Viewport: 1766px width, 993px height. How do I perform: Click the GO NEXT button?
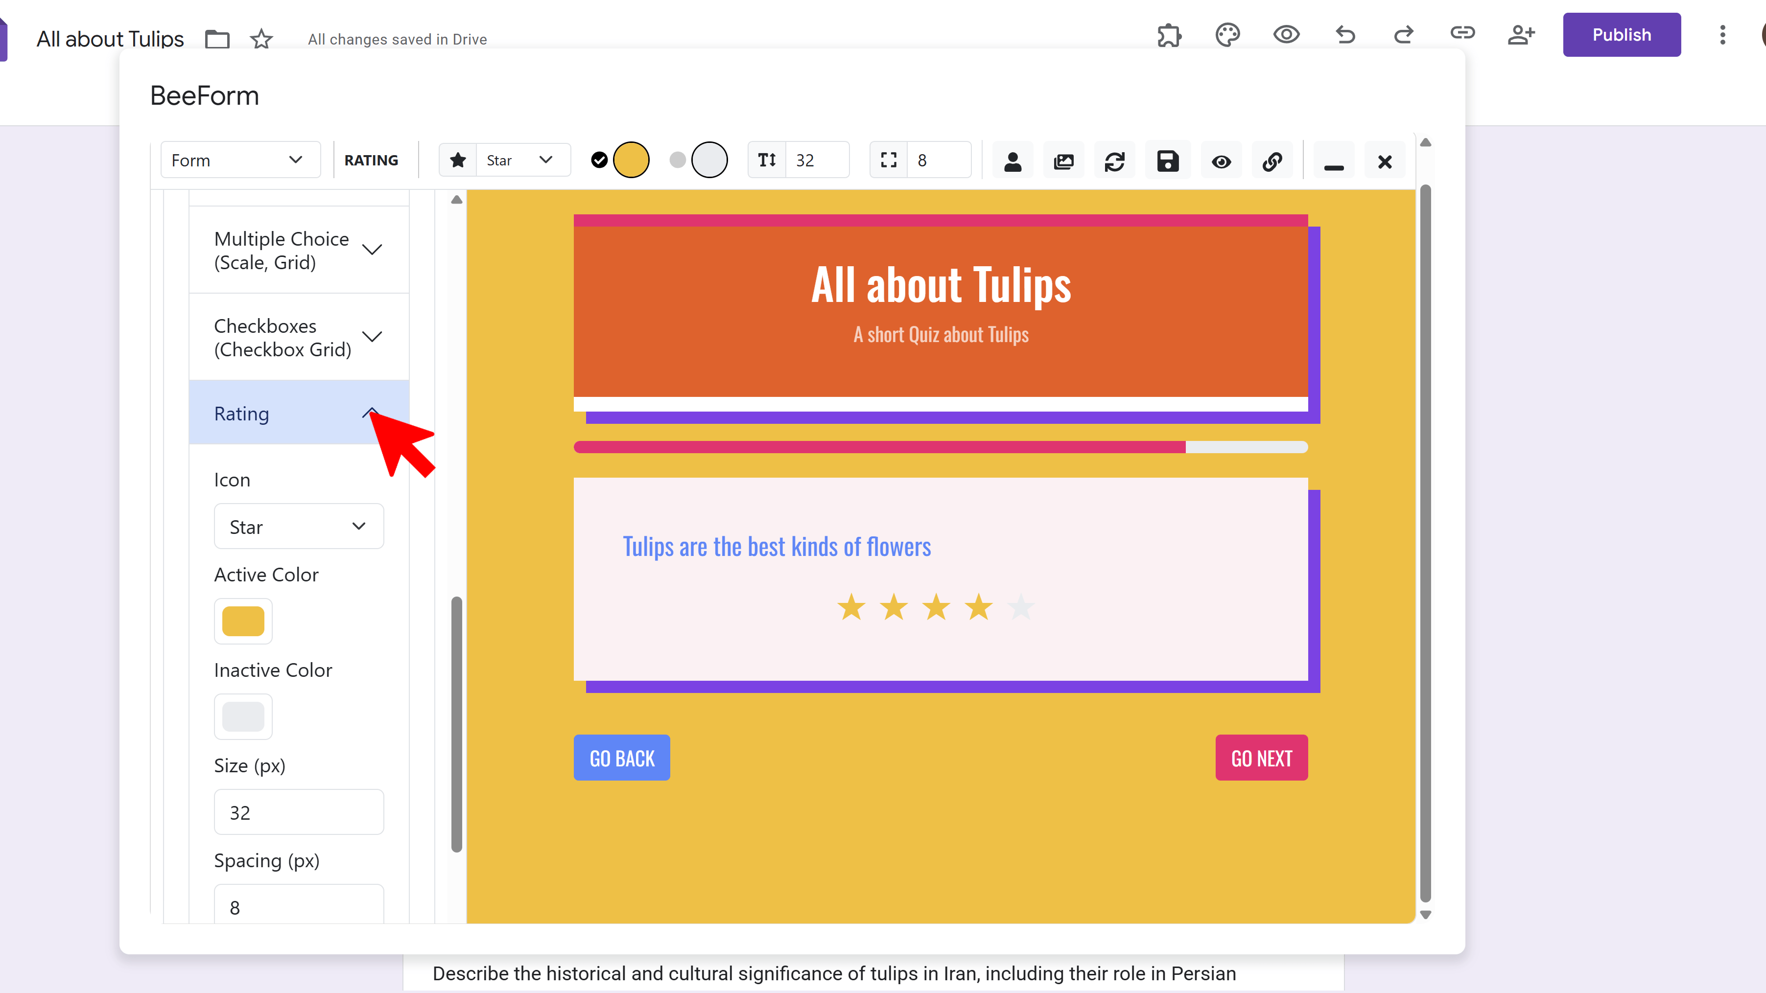tap(1261, 757)
